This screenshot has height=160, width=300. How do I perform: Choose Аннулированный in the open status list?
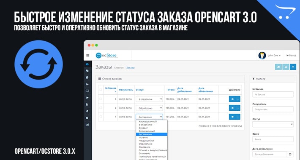coord(152,122)
